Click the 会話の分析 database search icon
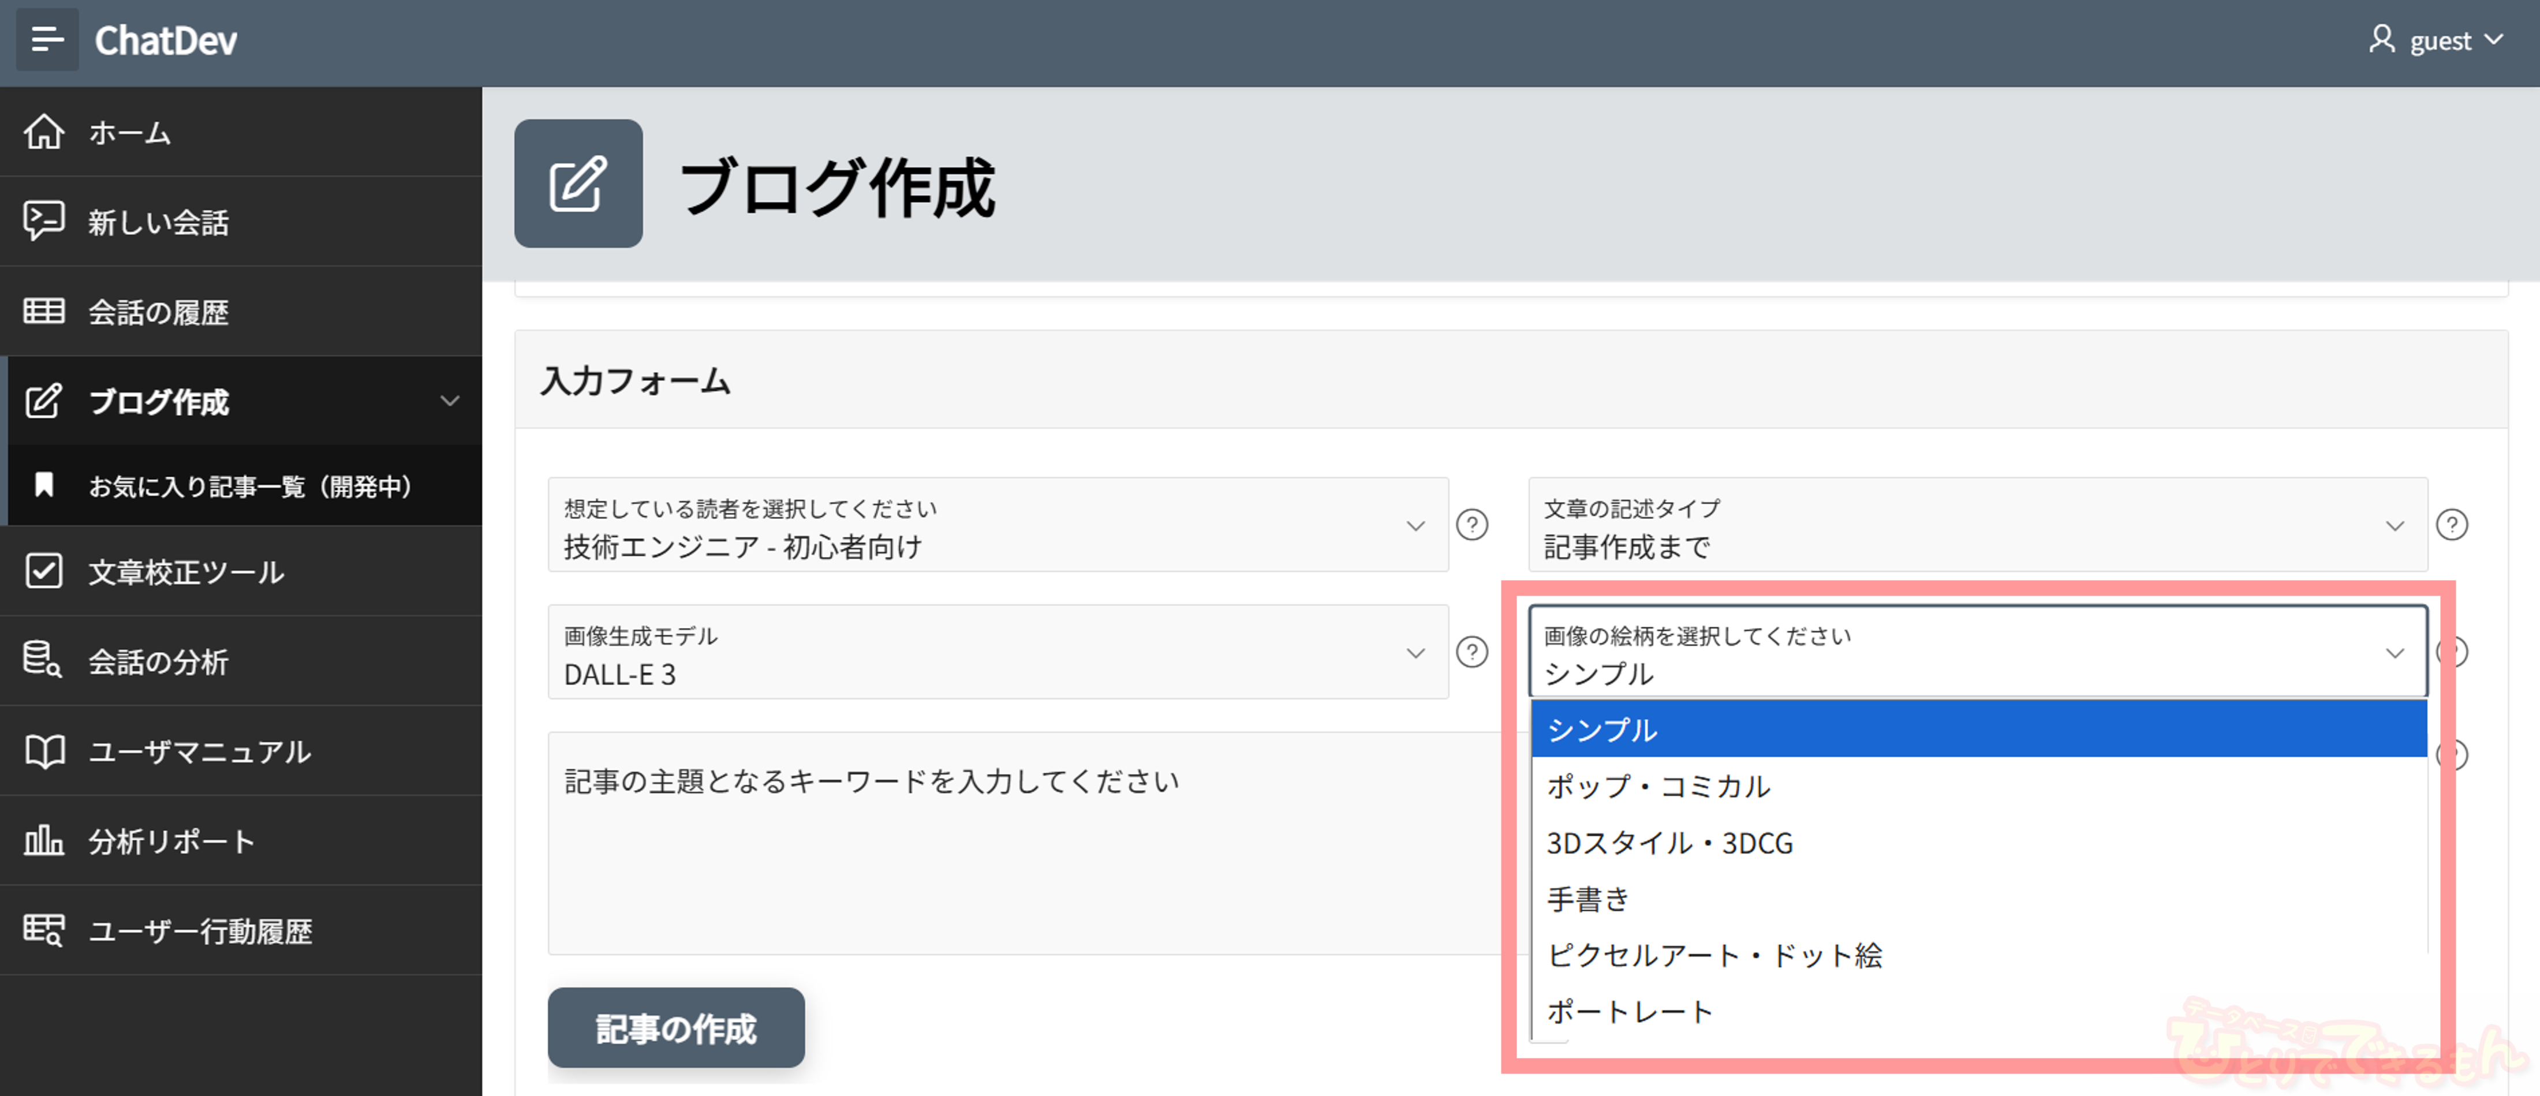The width and height of the screenshot is (2540, 1096). [44, 660]
